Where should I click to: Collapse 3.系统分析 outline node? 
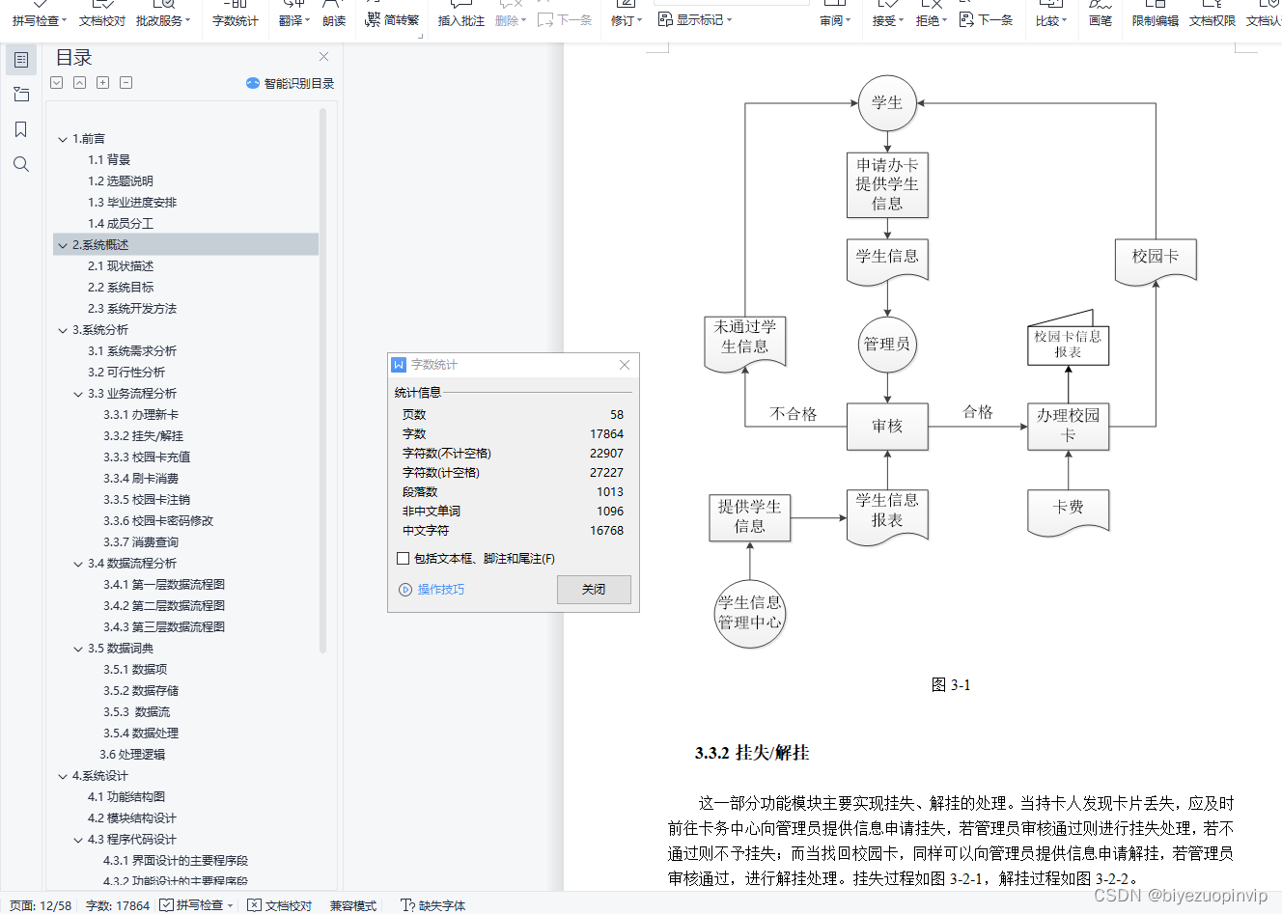pyautogui.click(x=63, y=330)
